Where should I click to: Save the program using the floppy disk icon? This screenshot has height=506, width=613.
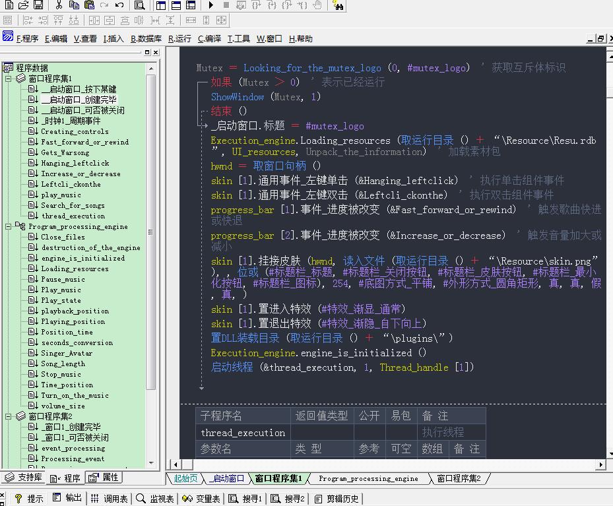pyautogui.click(x=38, y=5)
